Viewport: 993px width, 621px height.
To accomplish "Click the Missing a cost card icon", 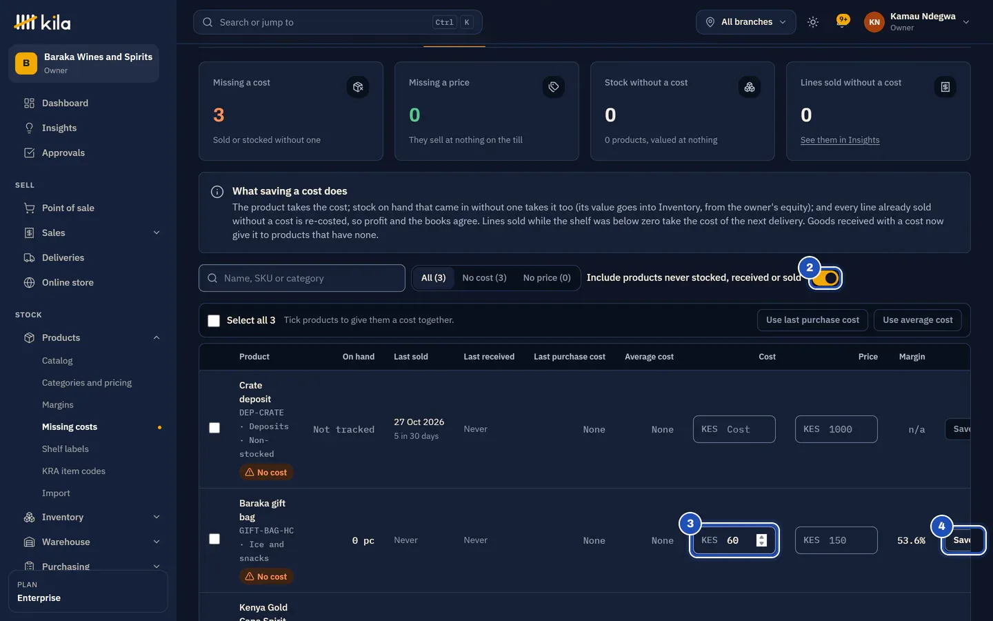I will point(357,87).
